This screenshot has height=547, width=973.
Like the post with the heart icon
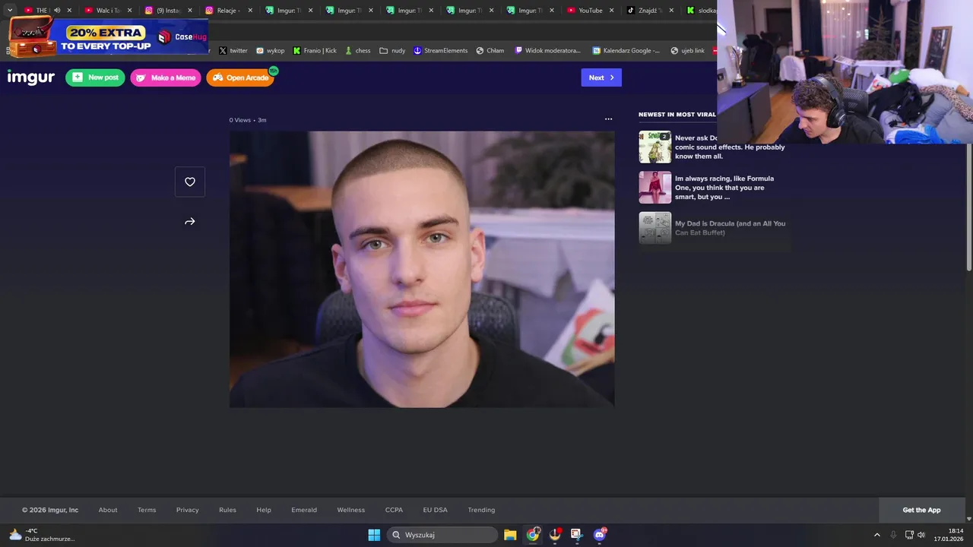tap(190, 182)
